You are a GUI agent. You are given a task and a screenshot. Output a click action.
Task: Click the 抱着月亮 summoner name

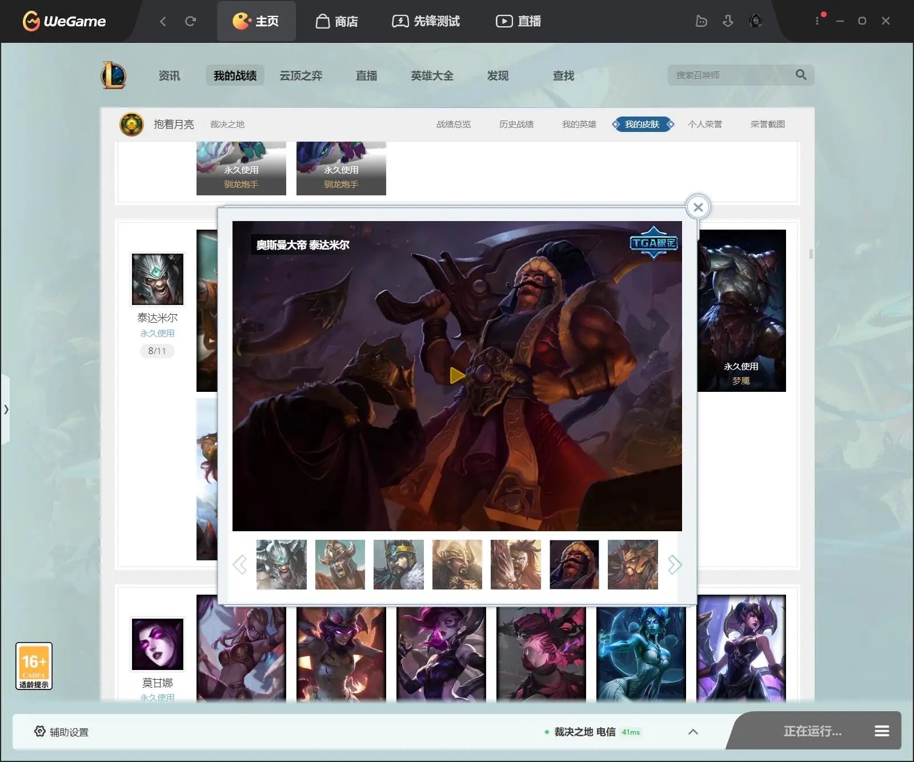click(x=174, y=124)
